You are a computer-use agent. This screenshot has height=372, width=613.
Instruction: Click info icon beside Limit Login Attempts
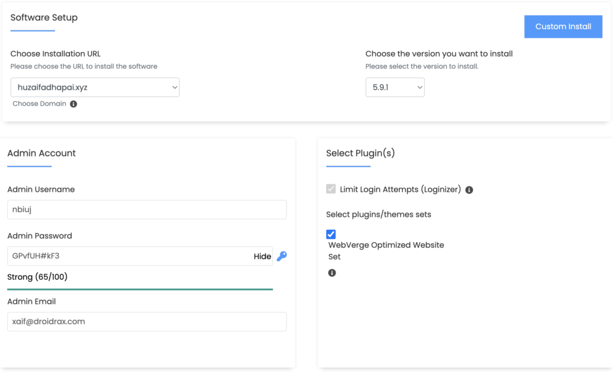tap(469, 190)
